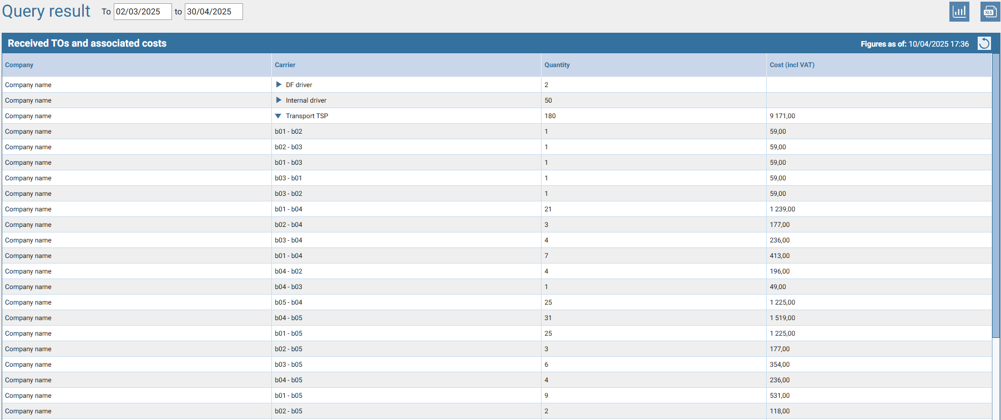1001x420 pixels.
Task: Select the quantity 50 cell
Action: tap(654, 100)
